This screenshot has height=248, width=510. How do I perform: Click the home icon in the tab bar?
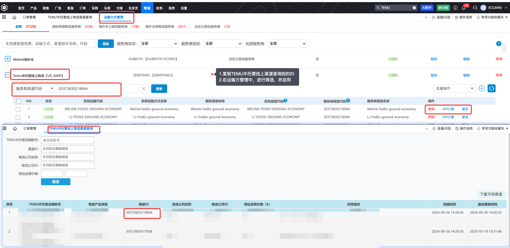click(x=14, y=17)
